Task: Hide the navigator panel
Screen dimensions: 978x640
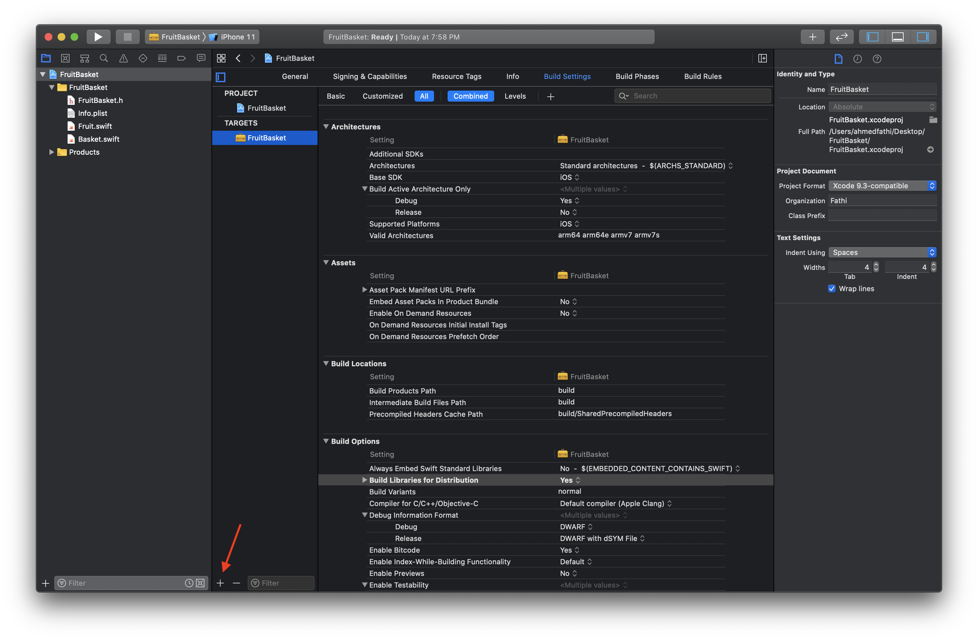Action: (872, 37)
